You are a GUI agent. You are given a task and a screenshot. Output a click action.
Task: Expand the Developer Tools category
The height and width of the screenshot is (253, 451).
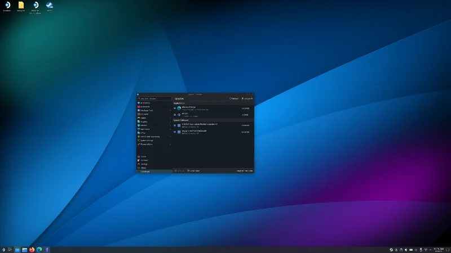[170, 110]
